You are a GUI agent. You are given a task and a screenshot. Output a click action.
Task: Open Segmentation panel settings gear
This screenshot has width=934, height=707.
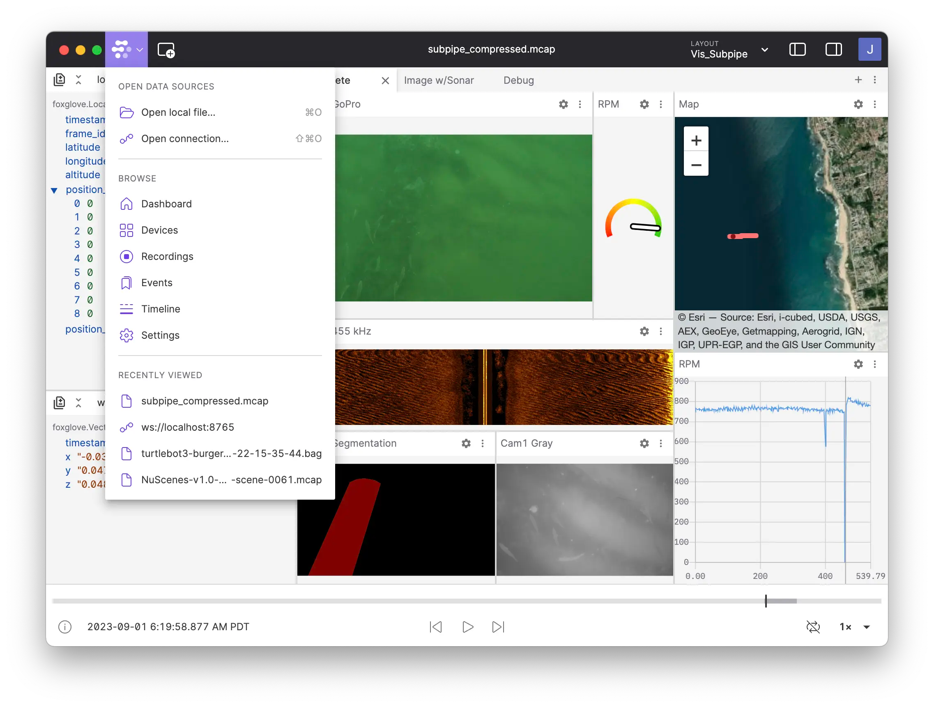[466, 443]
